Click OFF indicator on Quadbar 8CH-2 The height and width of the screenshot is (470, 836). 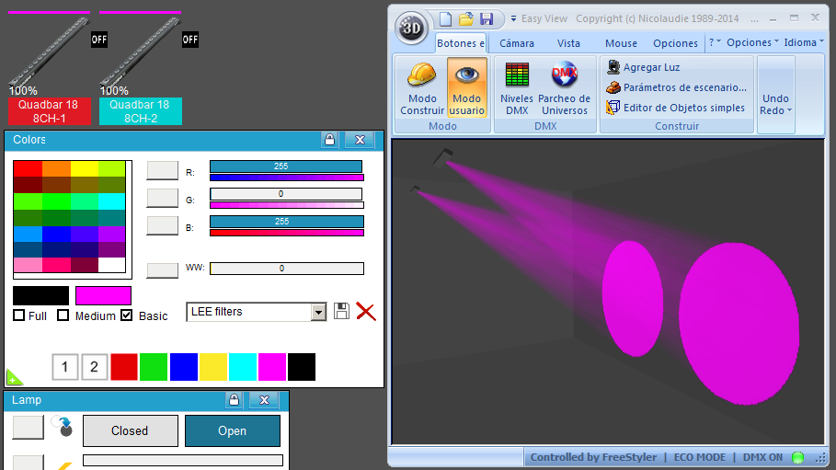190,40
